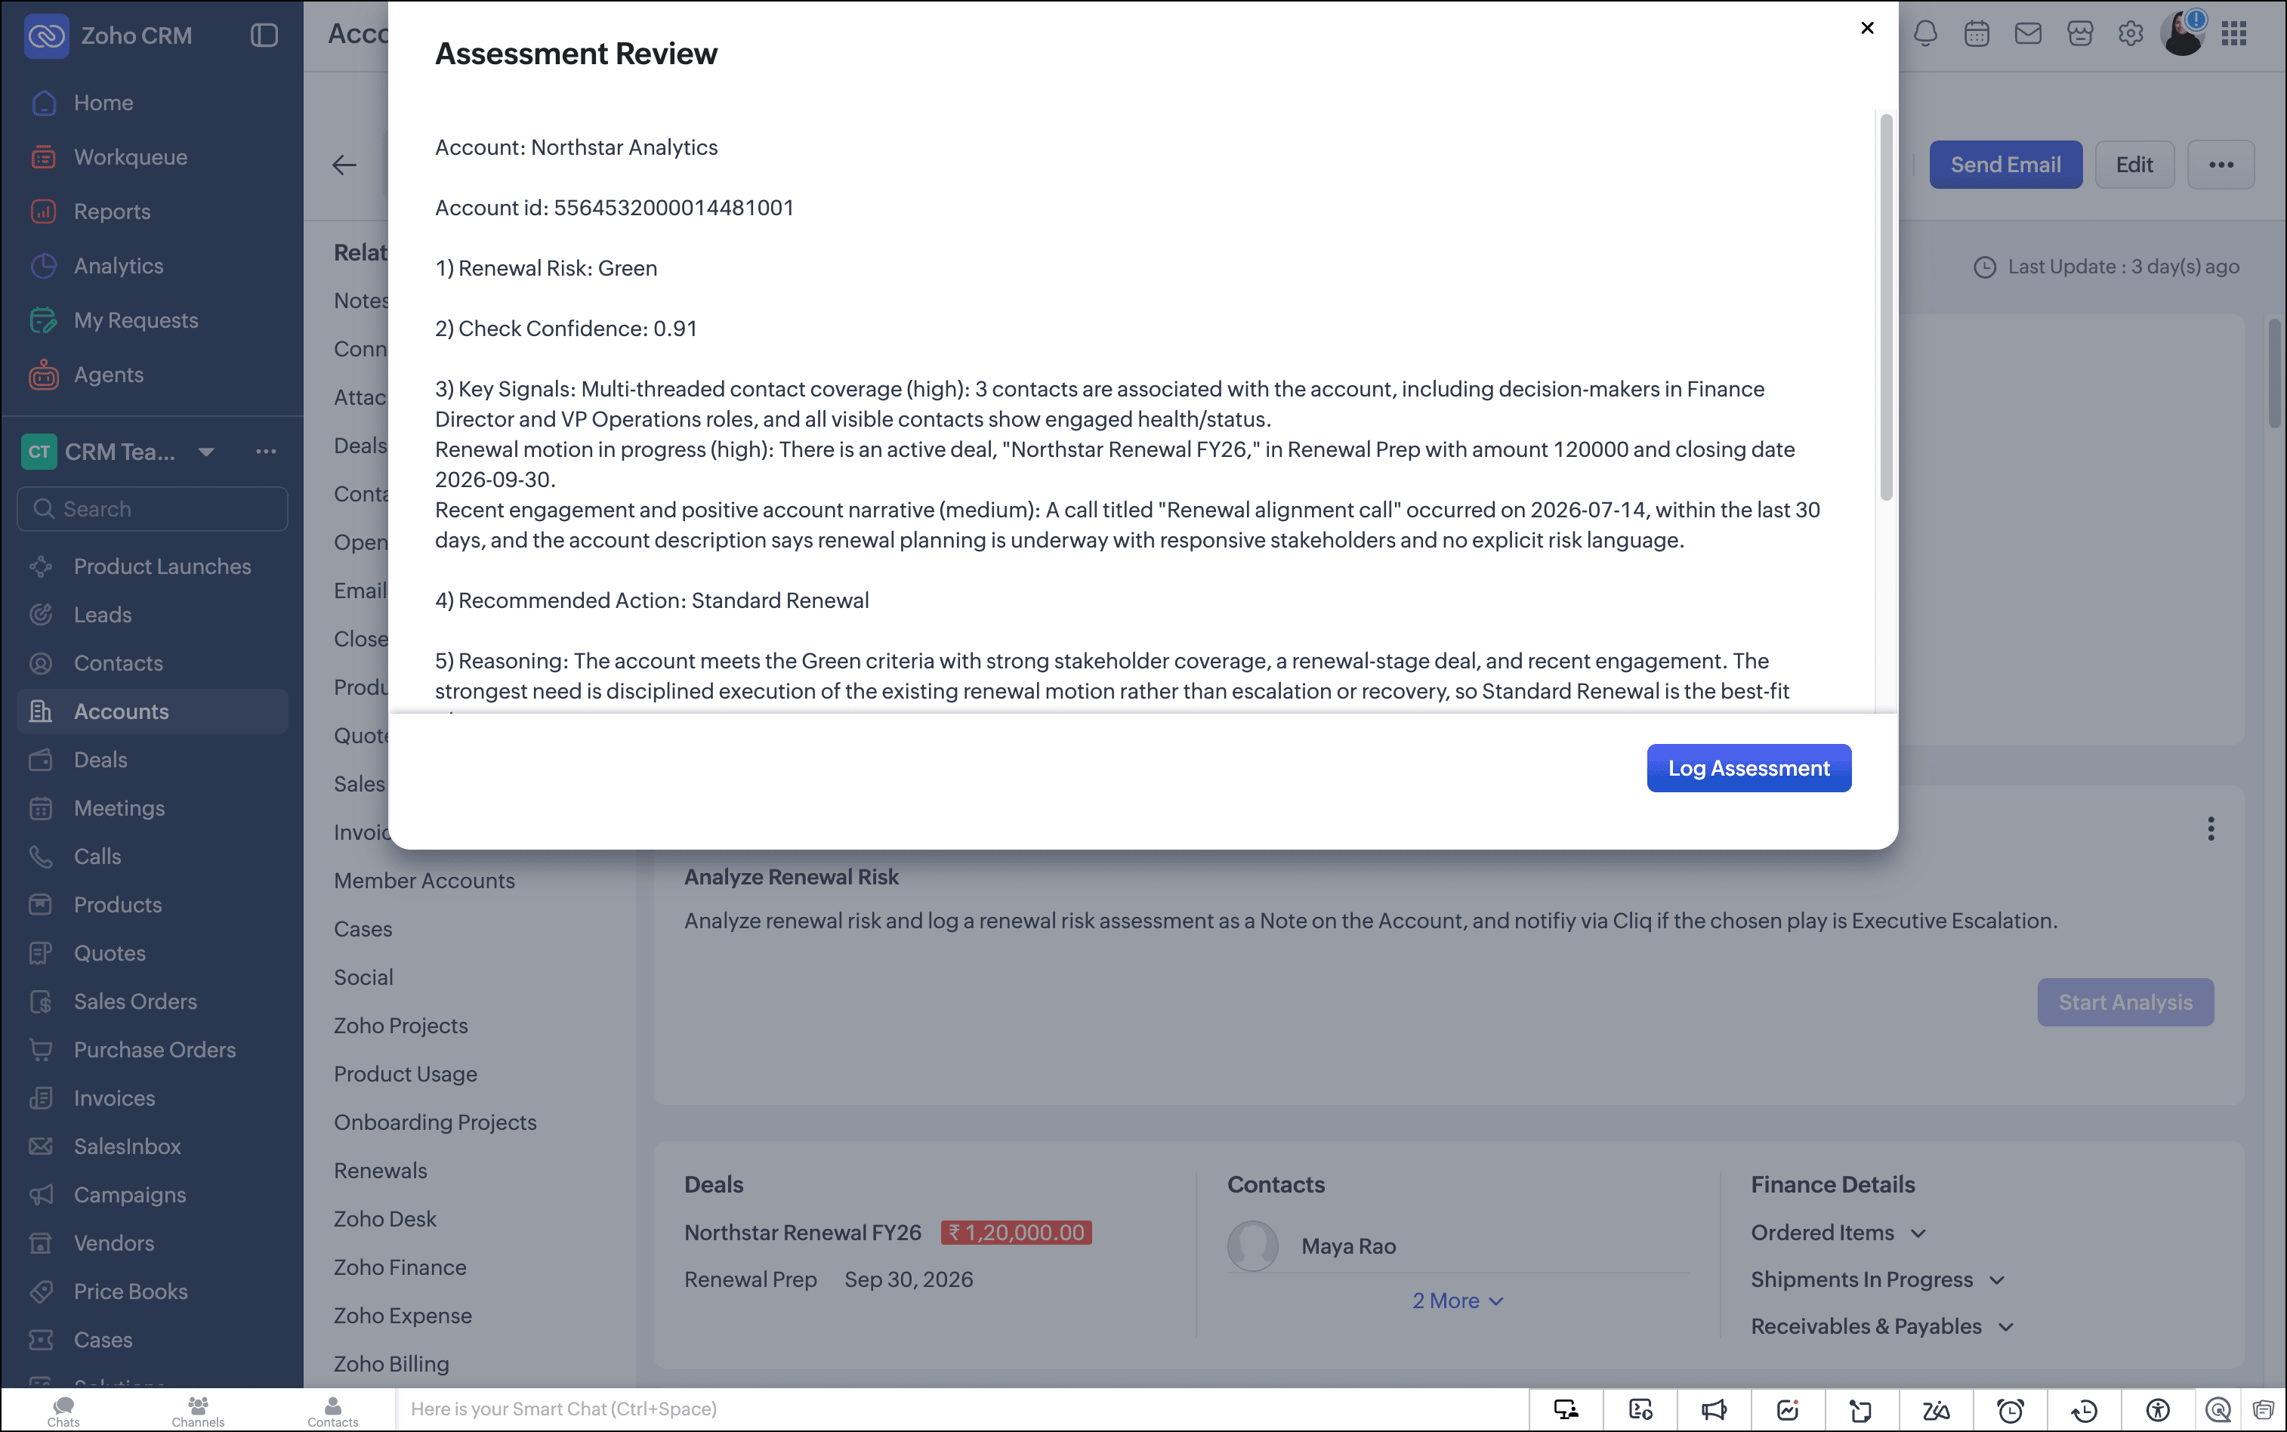Click the Product Launches module icon
The height and width of the screenshot is (1432, 2287).
coord(41,566)
